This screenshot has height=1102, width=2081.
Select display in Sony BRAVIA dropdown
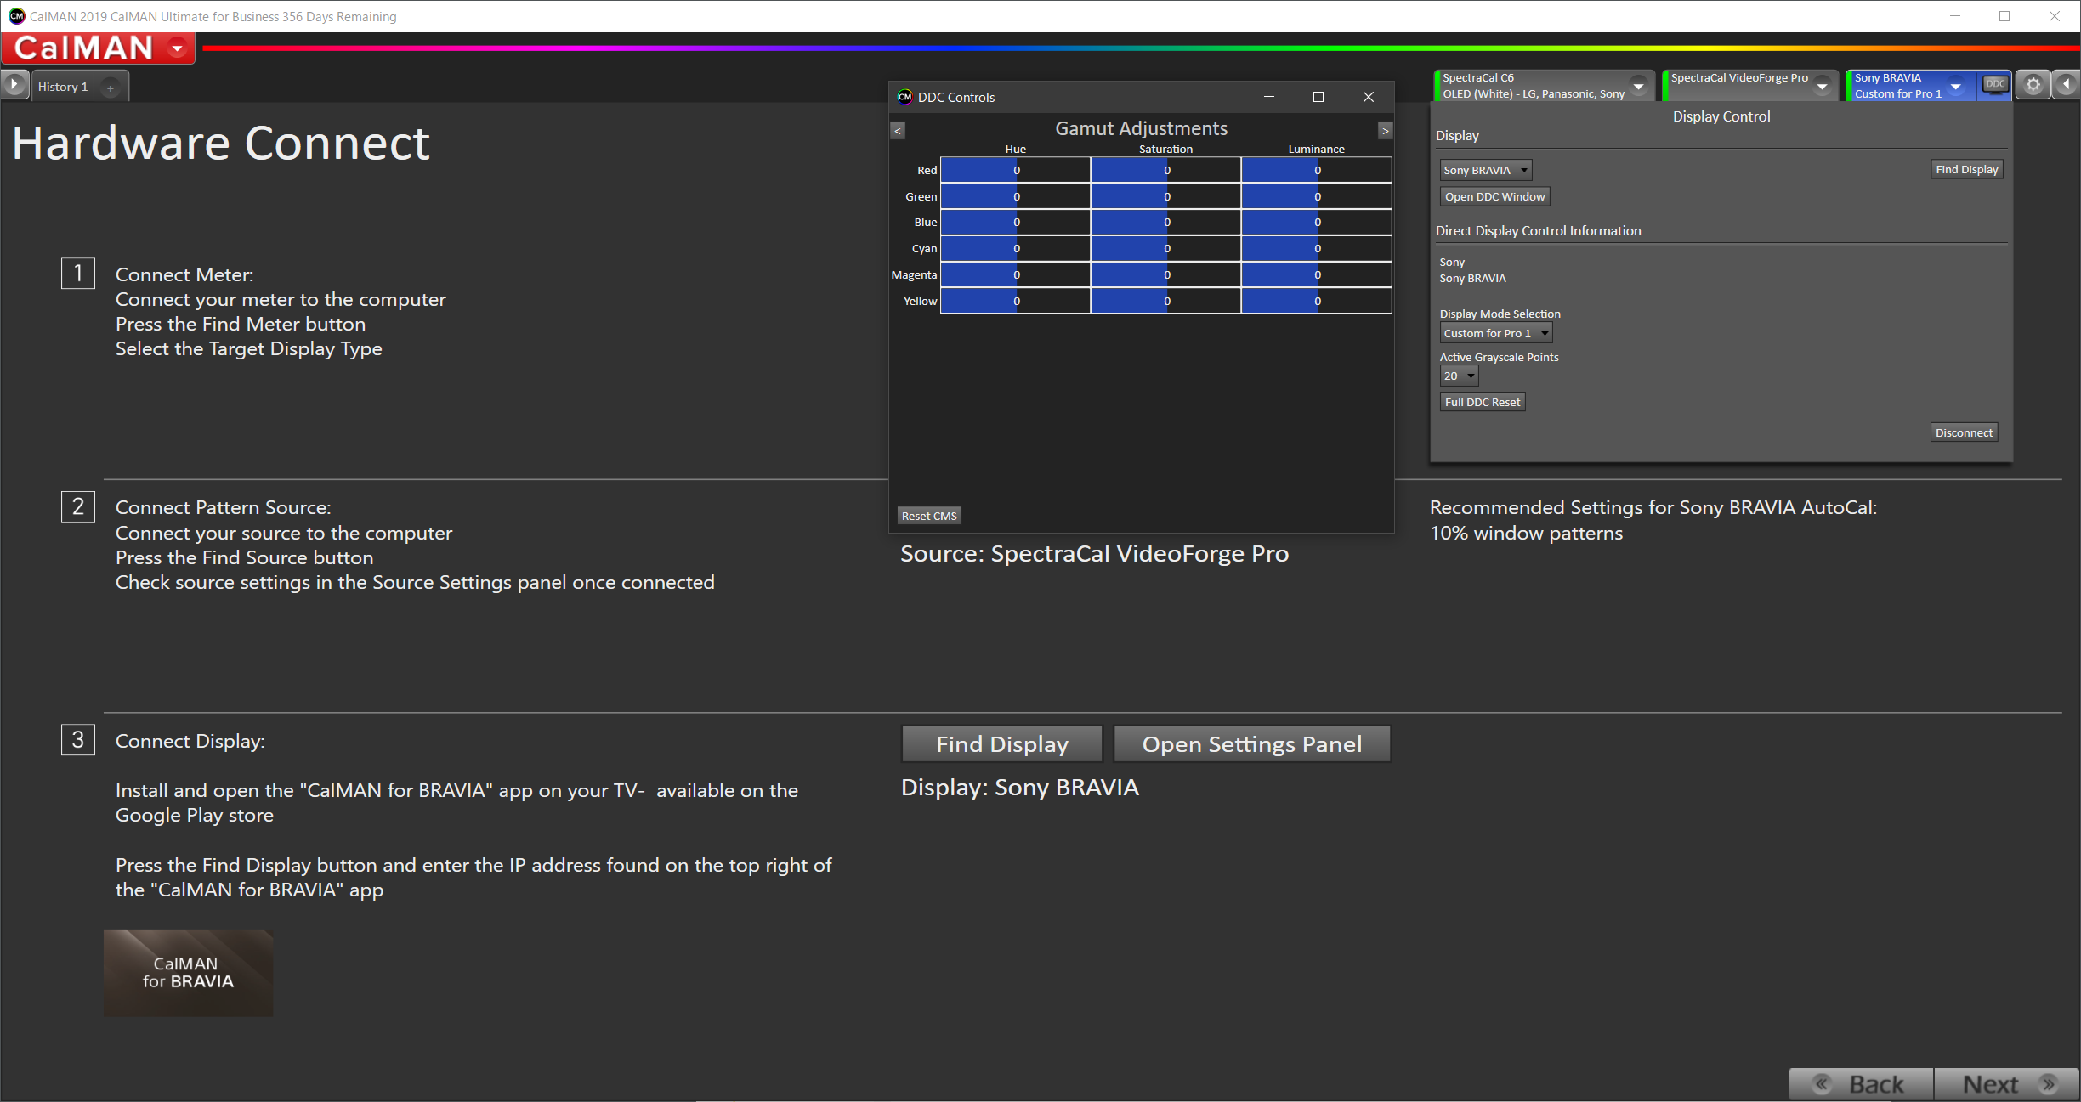(1485, 170)
